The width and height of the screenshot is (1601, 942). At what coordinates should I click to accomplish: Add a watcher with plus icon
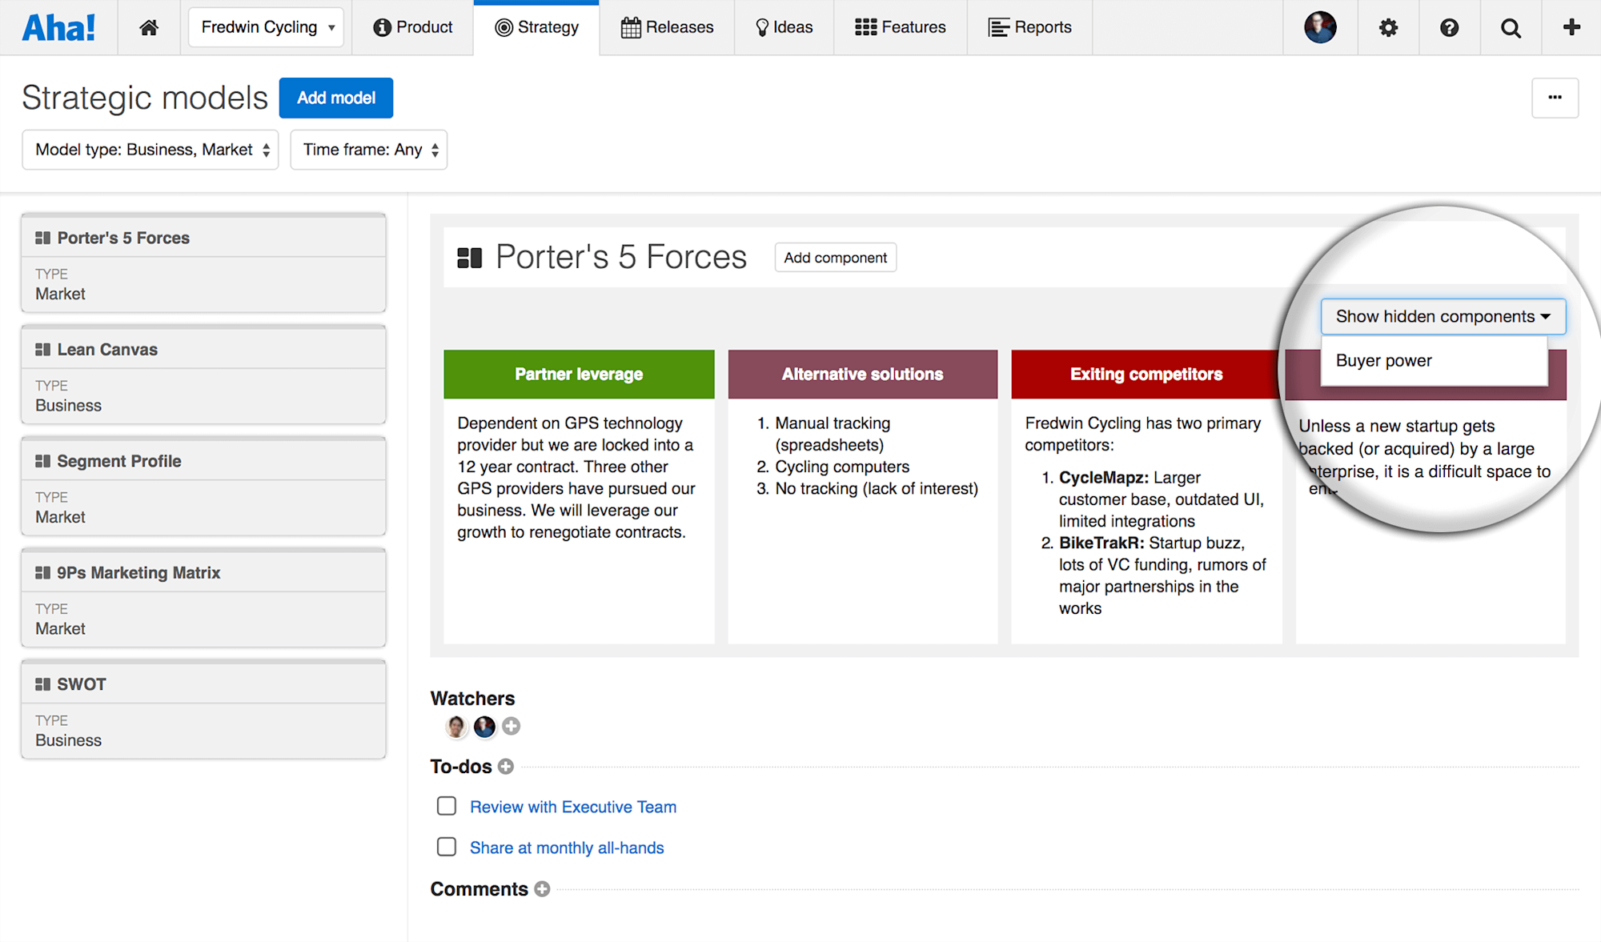pos(512,726)
